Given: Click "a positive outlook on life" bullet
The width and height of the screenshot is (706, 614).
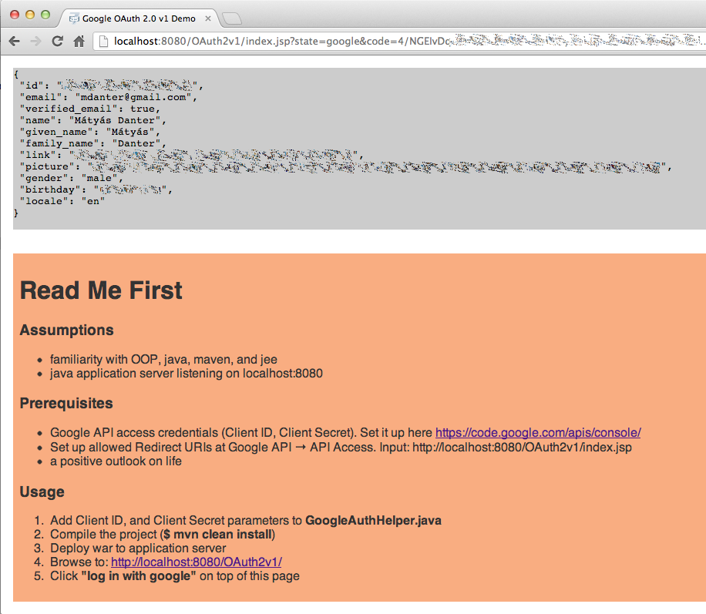Looking at the screenshot, I should click(x=116, y=461).
